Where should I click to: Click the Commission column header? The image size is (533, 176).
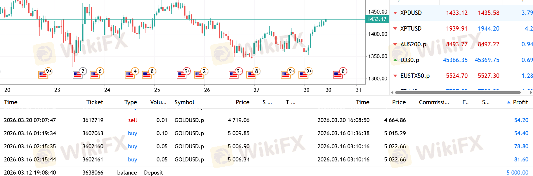(x=434, y=102)
